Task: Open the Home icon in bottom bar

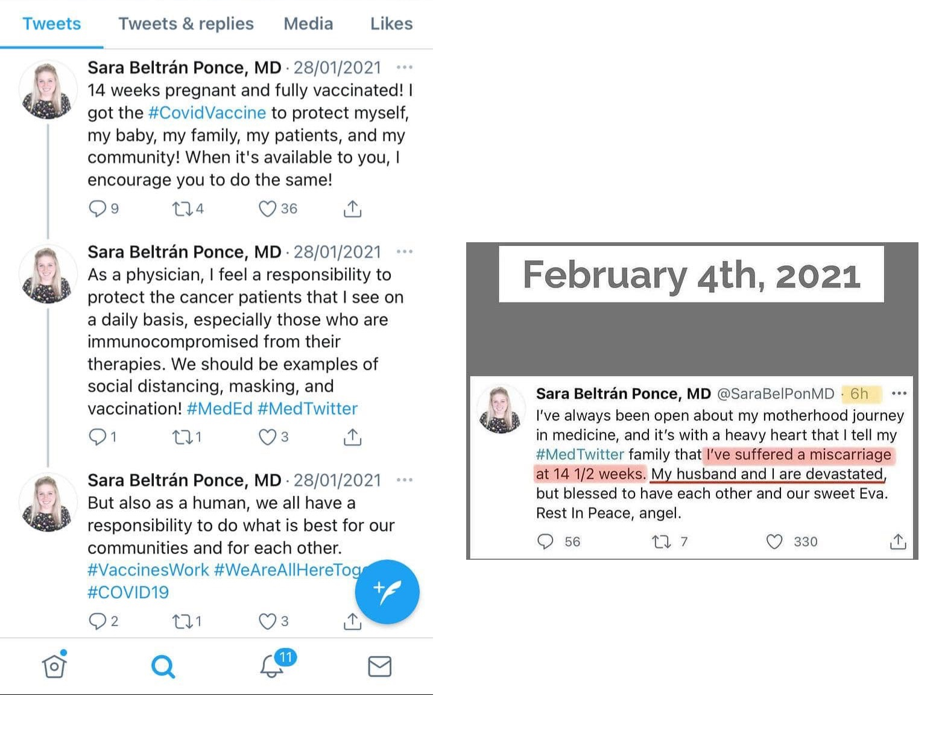Action: click(54, 665)
